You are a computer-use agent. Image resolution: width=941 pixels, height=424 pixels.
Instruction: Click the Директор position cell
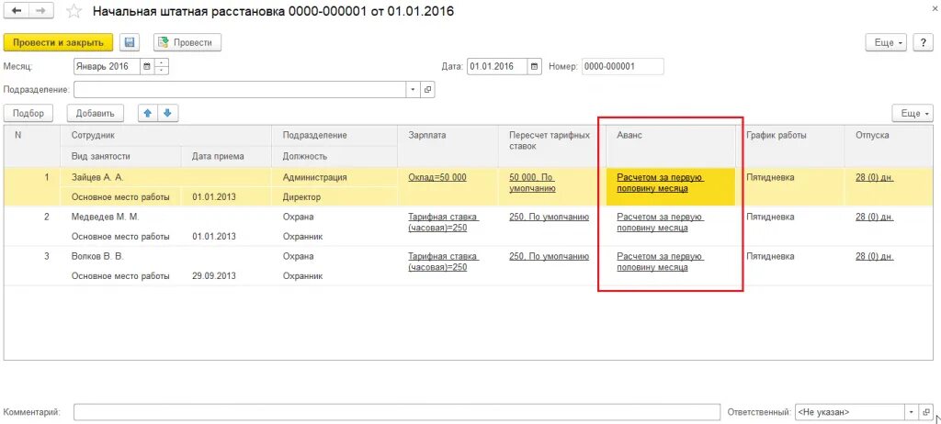[x=301, y=196]
